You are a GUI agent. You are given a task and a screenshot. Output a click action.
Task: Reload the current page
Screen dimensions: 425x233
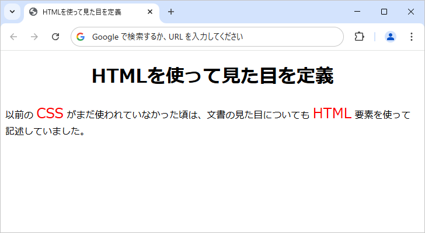click(55, 37)
